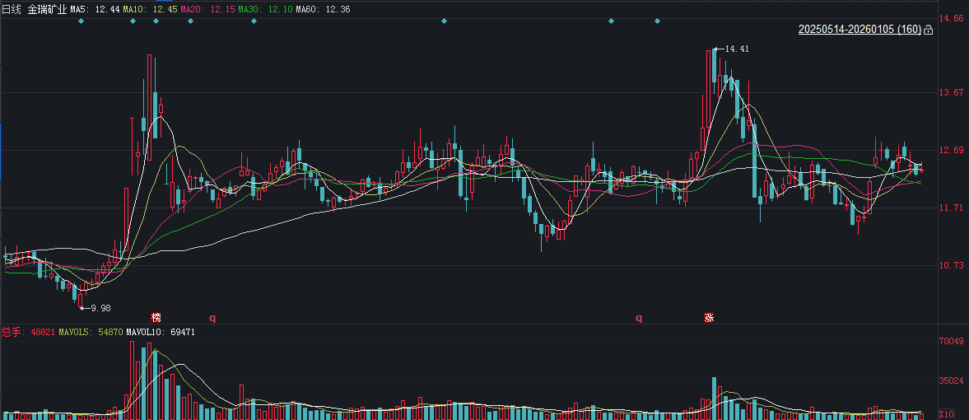Click the right red q marker

pos(638,317)
